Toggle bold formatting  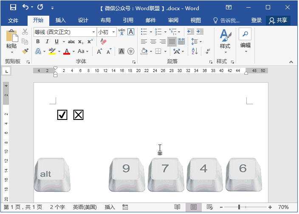click(38, 42)
